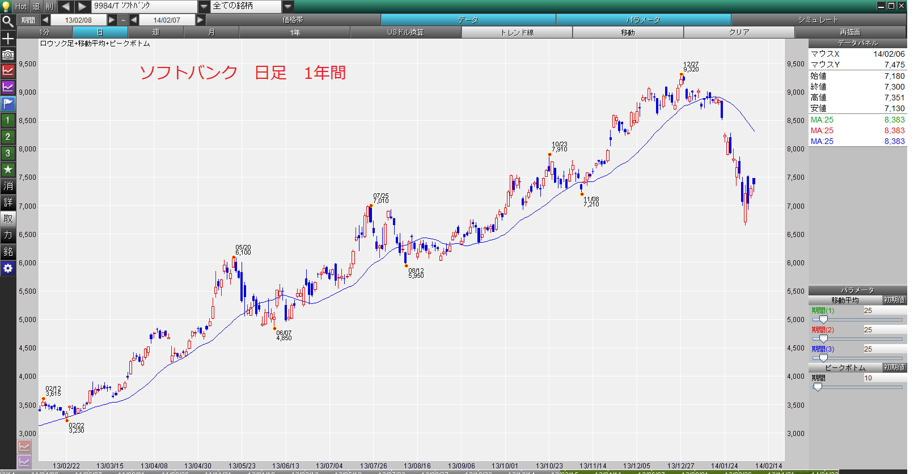Click the blue flag icon
The image size is (914, 474).
coord(8,104)
